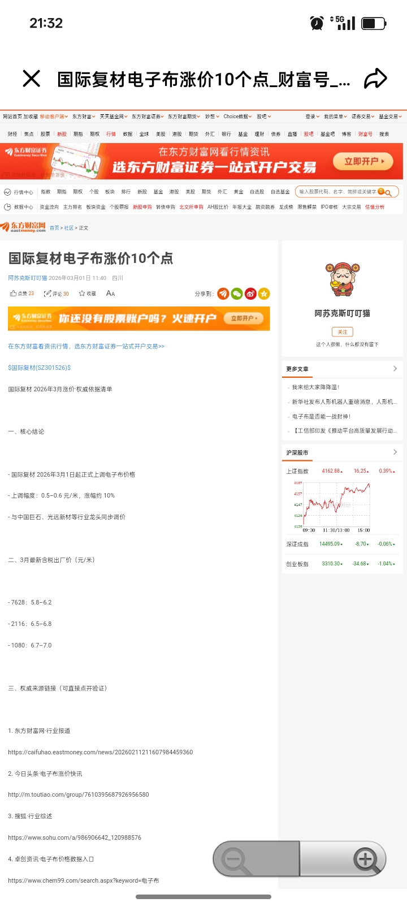
Task: Click 搜索 at the nav end
Action: pos(384,134)
